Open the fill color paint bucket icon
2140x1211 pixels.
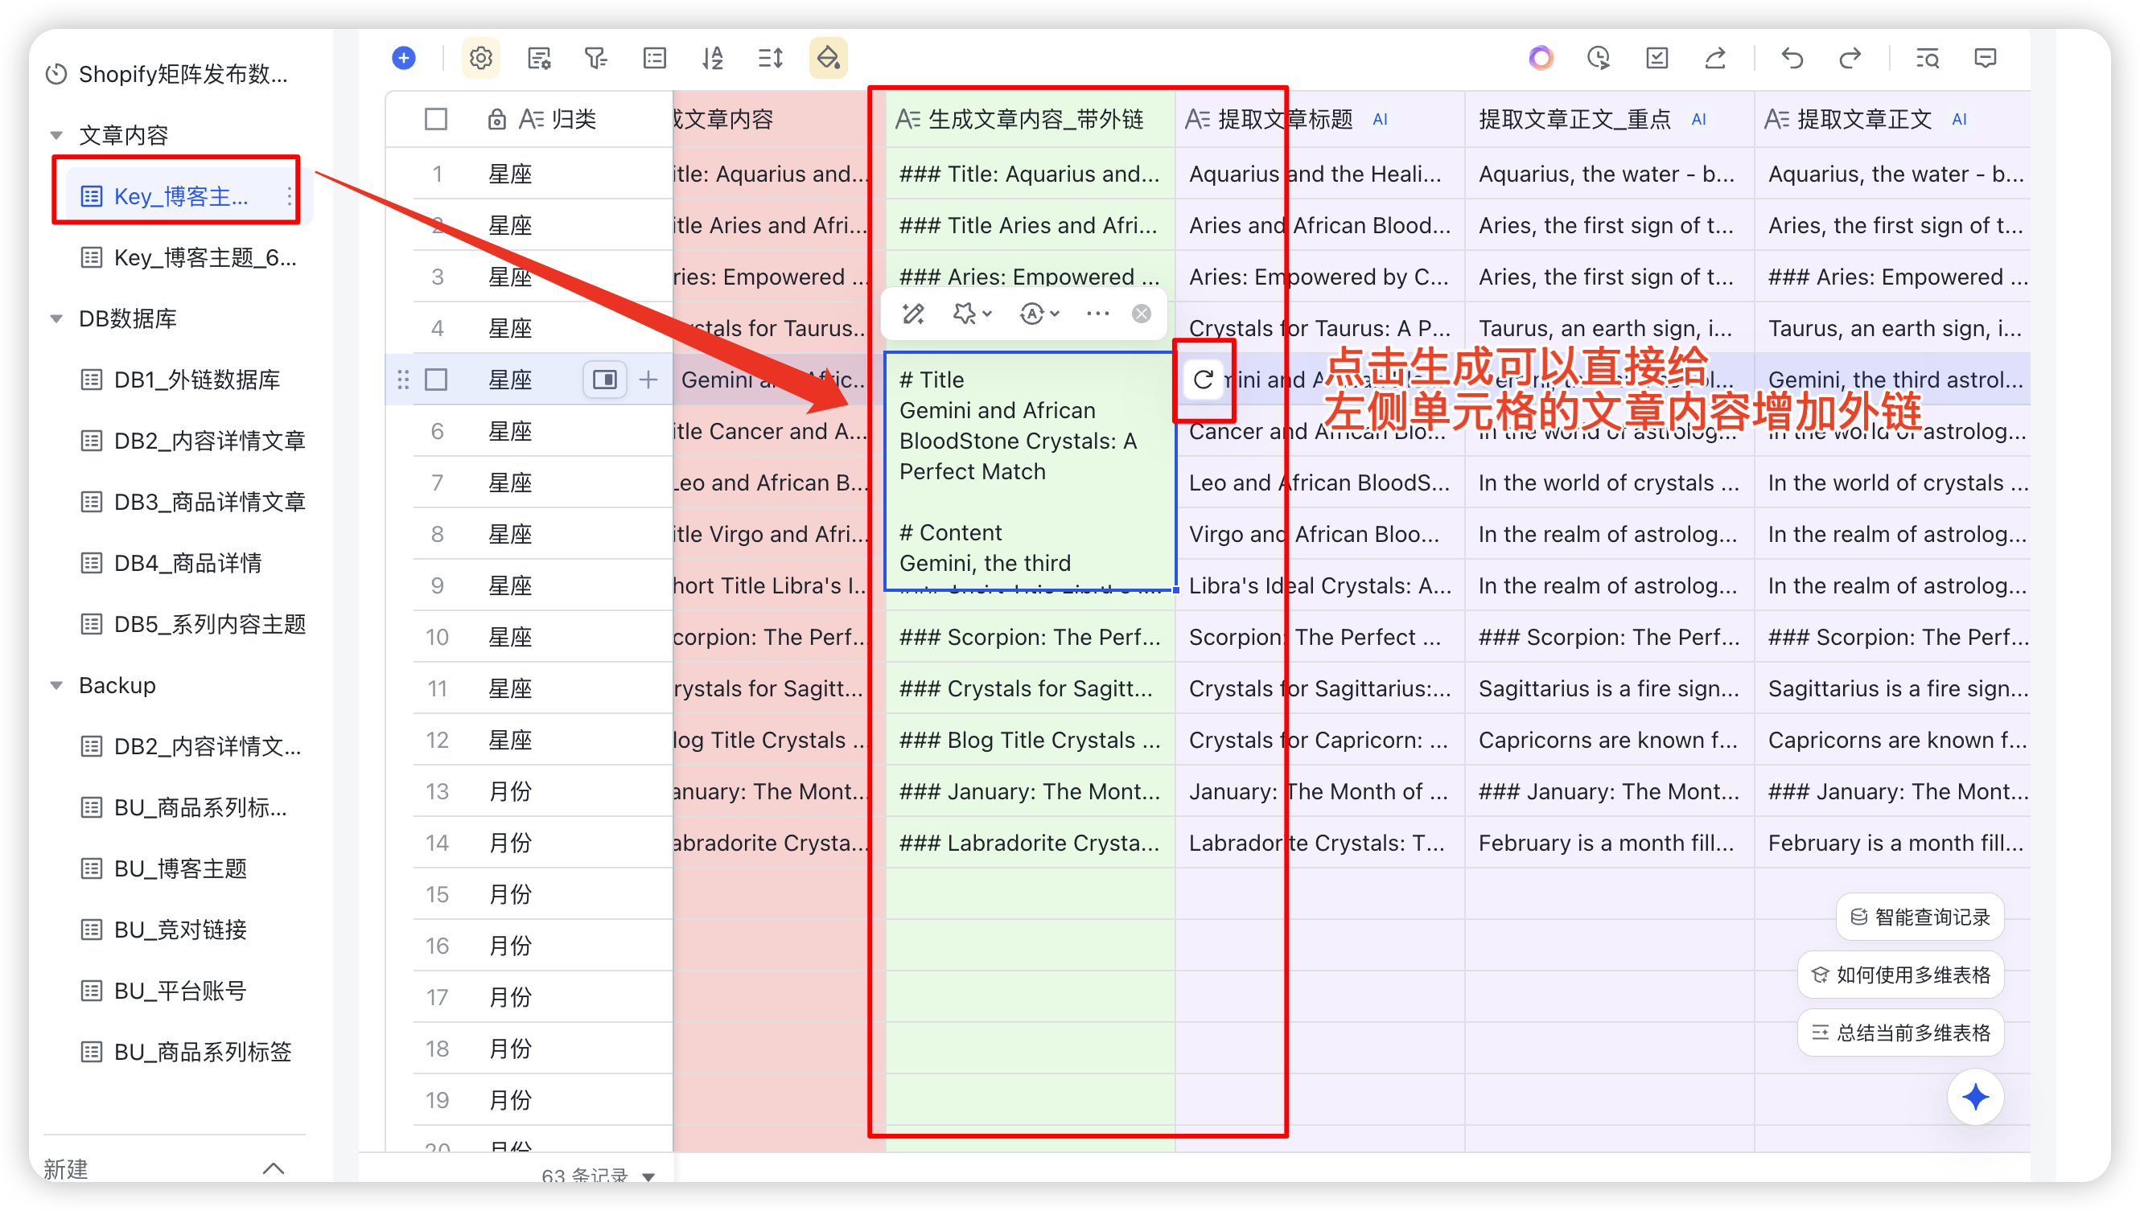click(828, 58)
